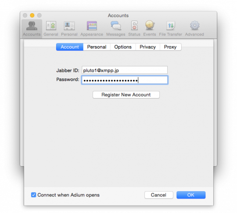This screenshot has width=237, height=213.
Task: Select the Status preferences icon
Action: [134, 25]
